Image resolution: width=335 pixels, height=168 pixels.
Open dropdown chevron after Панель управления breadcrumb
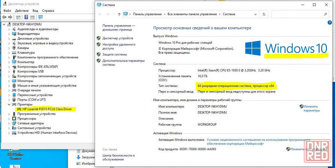(165, 14)
